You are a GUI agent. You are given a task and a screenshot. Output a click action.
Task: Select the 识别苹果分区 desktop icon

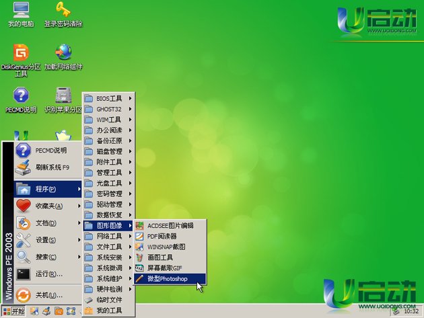click(63, 100)
